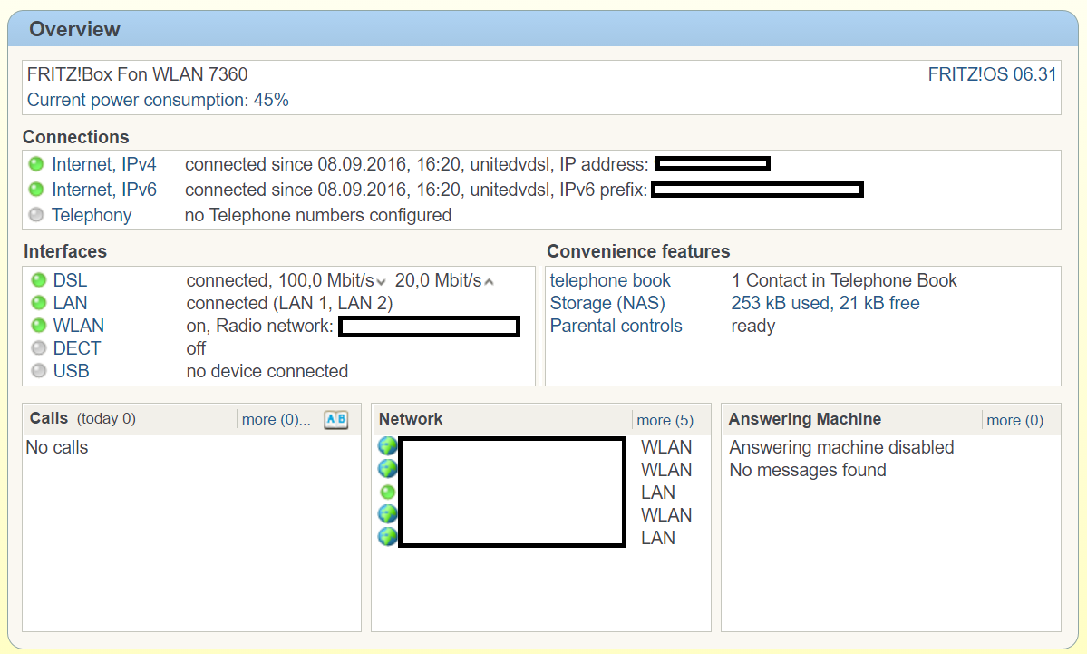Open Storage (NAS) convenience feature
Image resolution: width=1087 pixels, height=654 pixels.
pyautogui.click(x=607, y=303)
